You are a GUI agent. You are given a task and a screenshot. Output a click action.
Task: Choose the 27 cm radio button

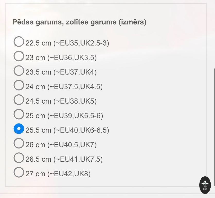pos(19,172)
